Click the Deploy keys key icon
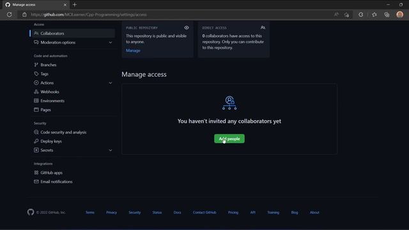409x230 pixels. 36,141
